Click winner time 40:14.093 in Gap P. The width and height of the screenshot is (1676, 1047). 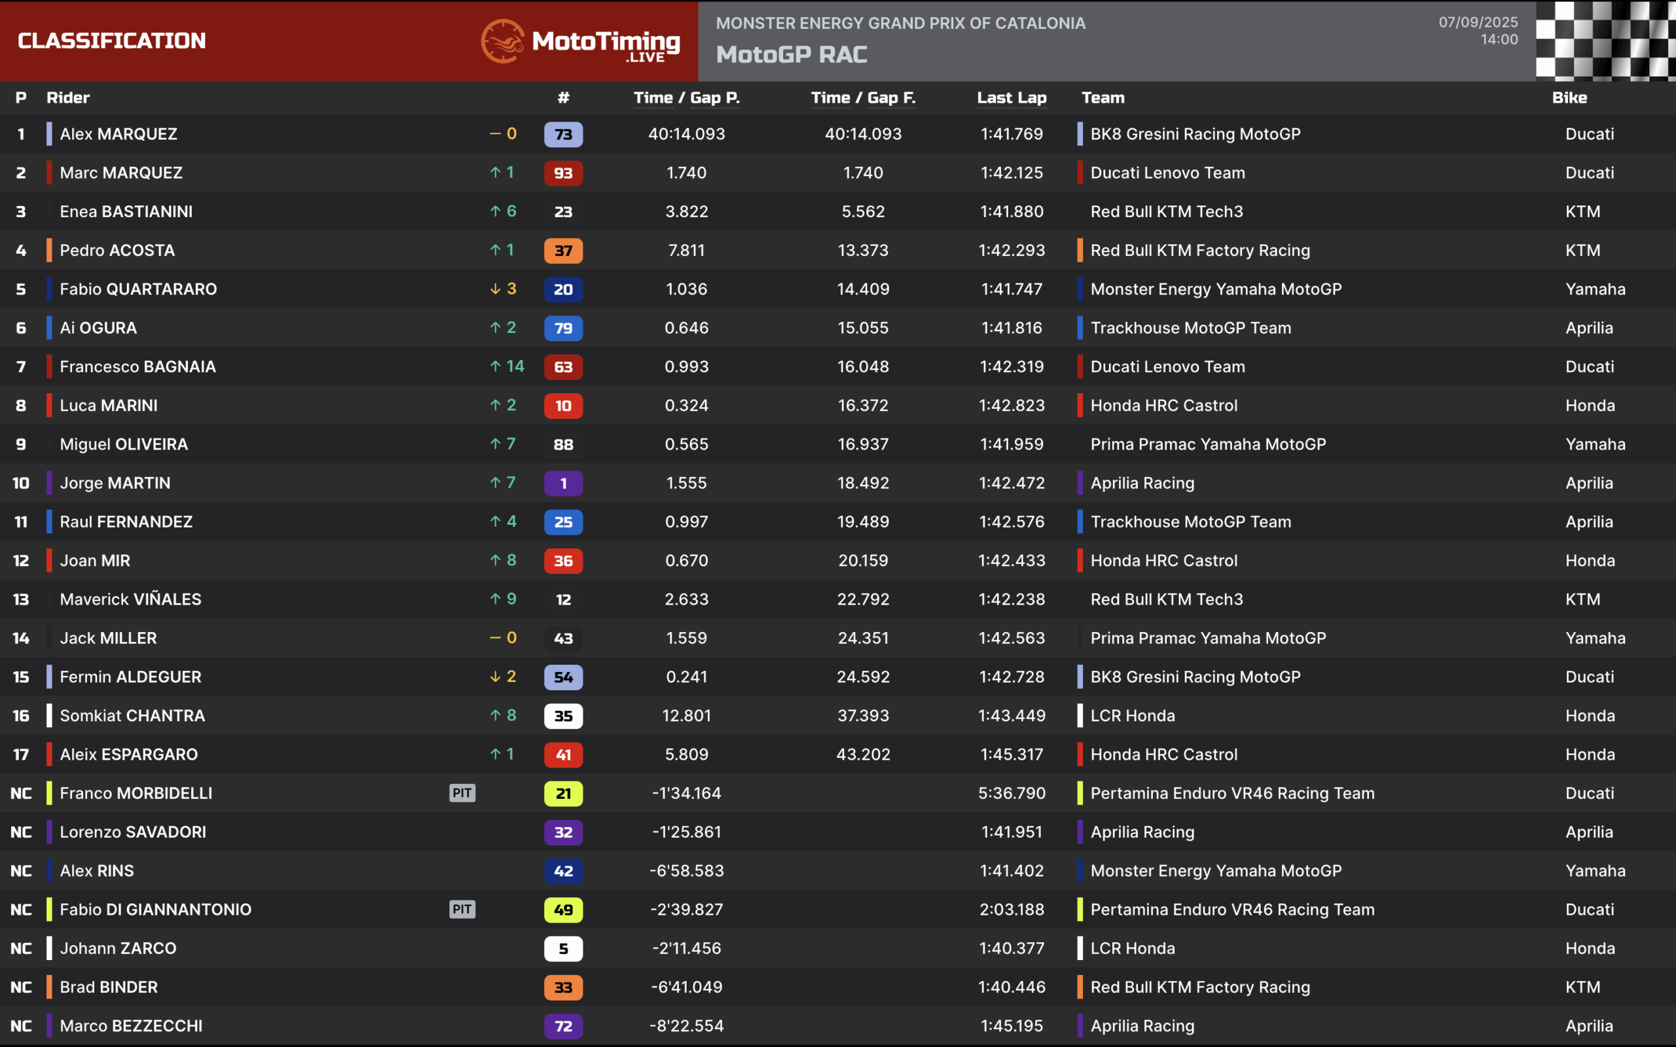(686, 133)
